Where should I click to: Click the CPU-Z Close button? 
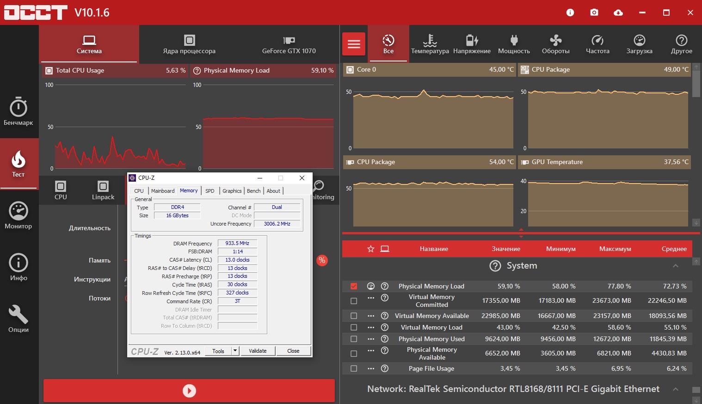293,351
